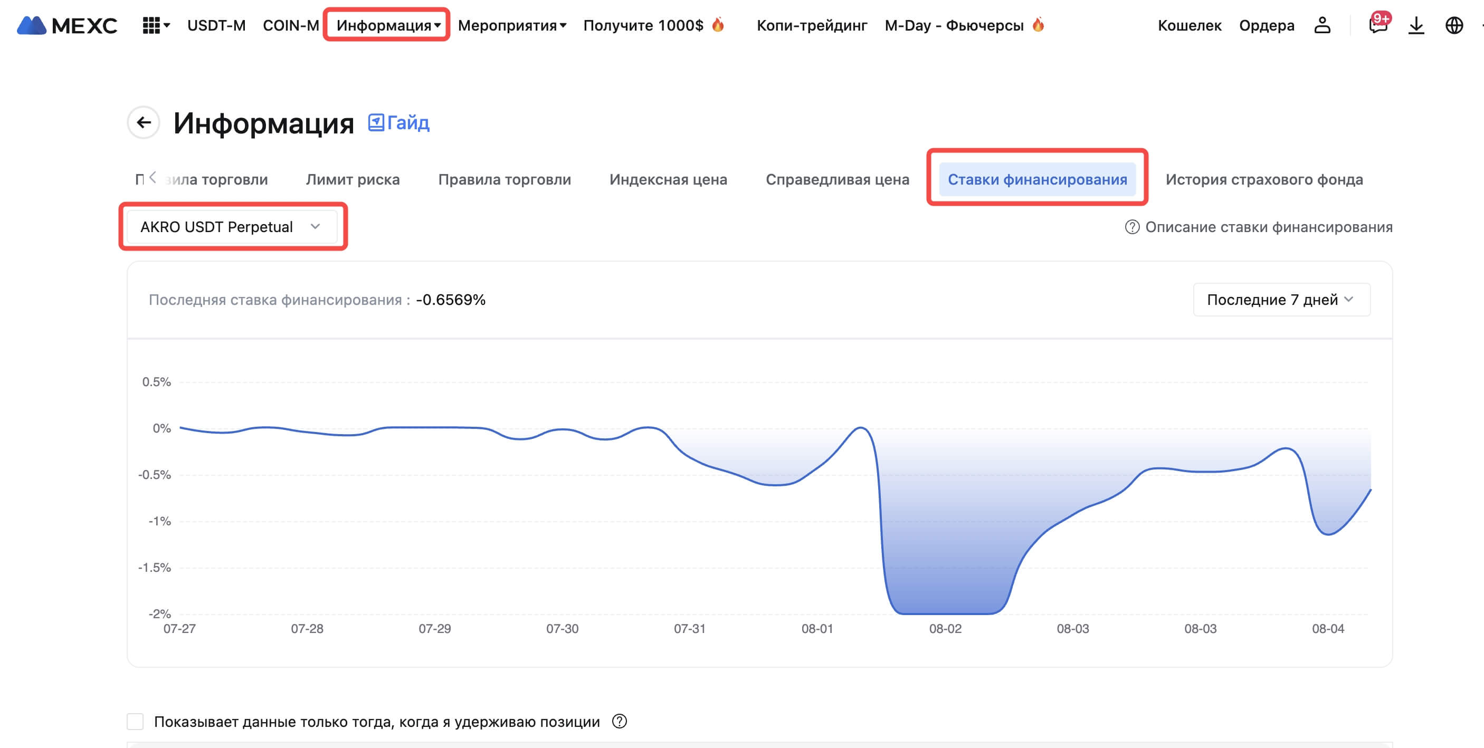The image size is (1484, 748).
Task: Click Описание ставки финансирования link
Action: 1268,227
